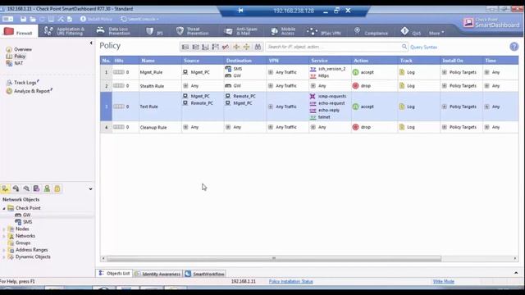Open the objects tree dropdown arrow
Viewport: 525px width, 295px height.
90,189
